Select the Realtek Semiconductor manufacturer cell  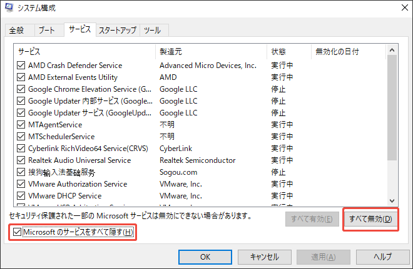pyautogui.click(x=198, y=160)
